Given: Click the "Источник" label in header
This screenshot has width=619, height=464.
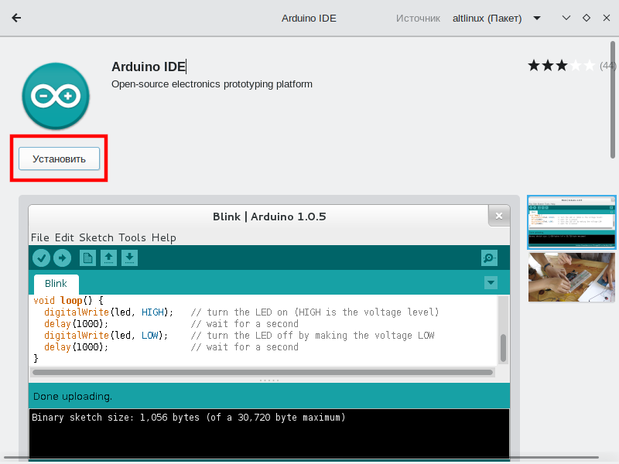Looking at the screenshot, I should [418, 19].
